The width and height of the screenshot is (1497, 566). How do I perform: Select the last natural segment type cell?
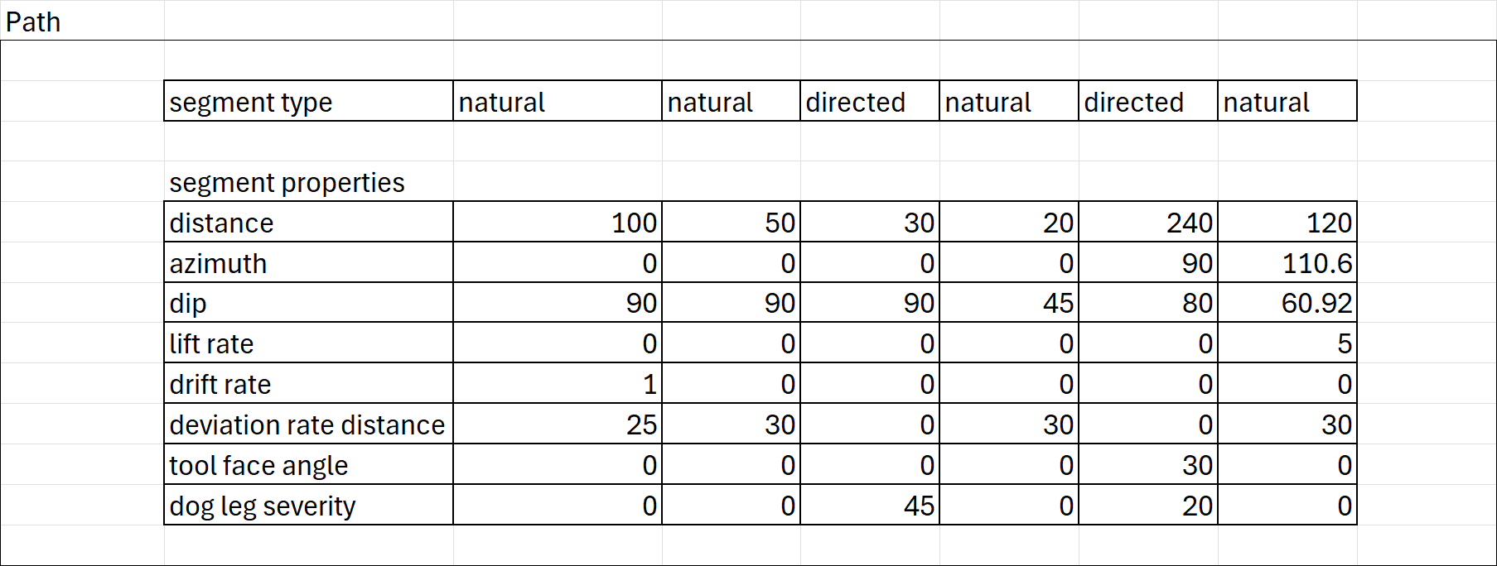click(x=1287, y=101)
